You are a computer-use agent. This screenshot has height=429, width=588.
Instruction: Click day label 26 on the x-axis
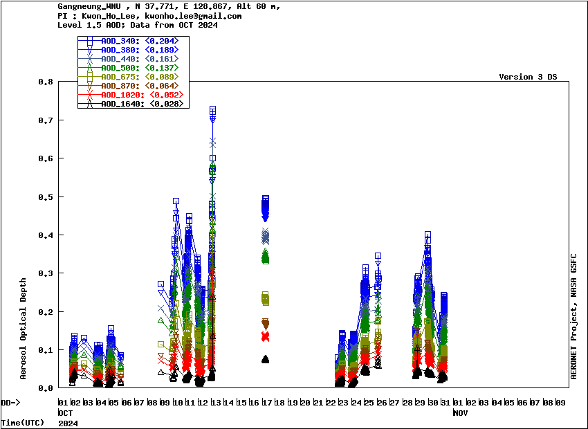[x=382, y=403]
